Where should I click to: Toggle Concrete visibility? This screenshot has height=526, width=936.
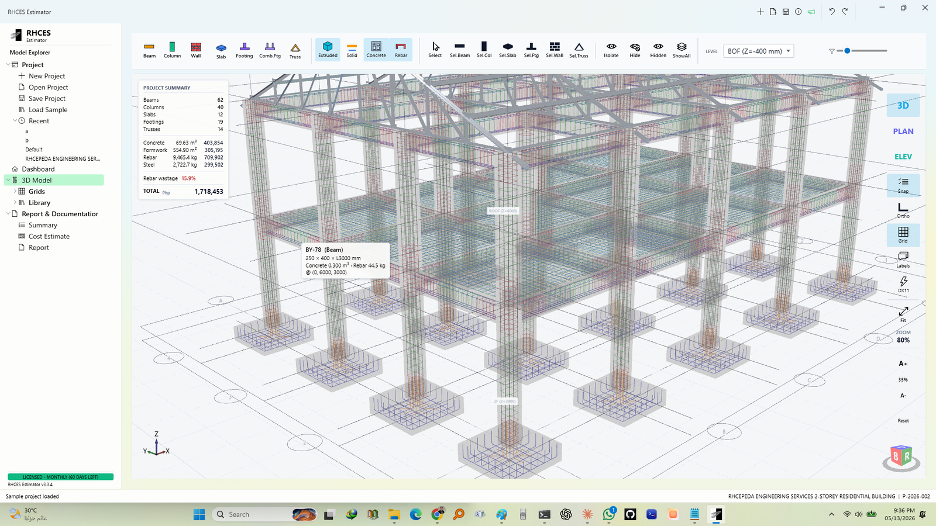tap(376, 50)
